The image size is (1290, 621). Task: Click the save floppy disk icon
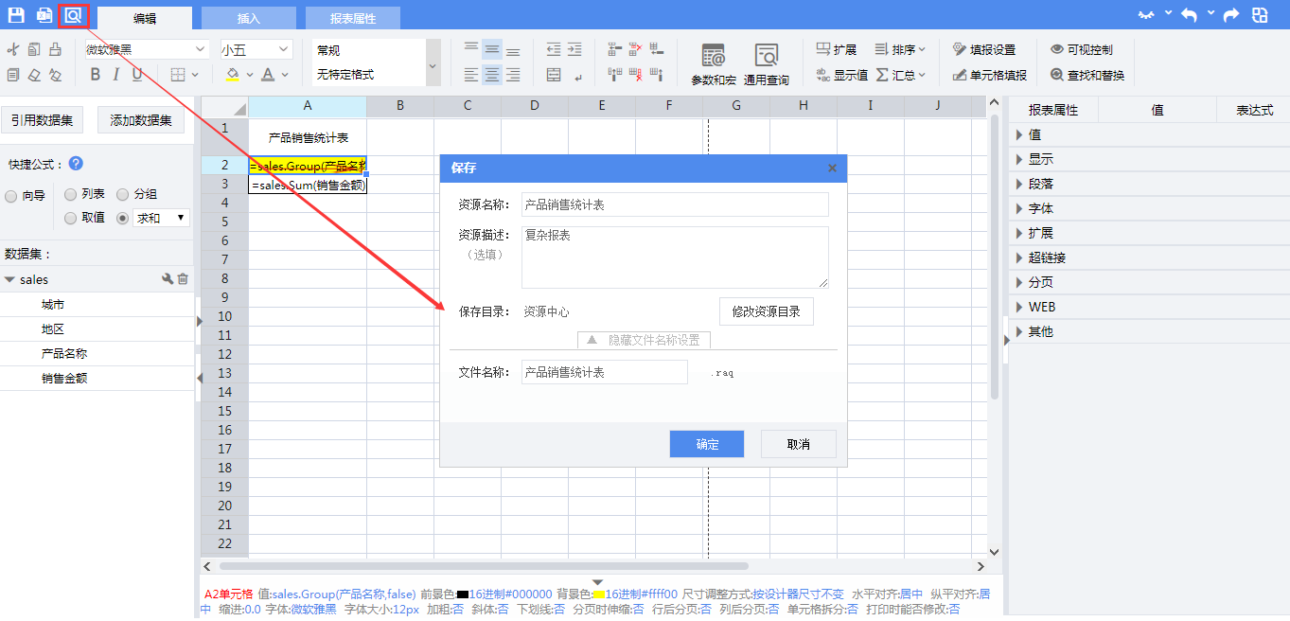(16, 15)
